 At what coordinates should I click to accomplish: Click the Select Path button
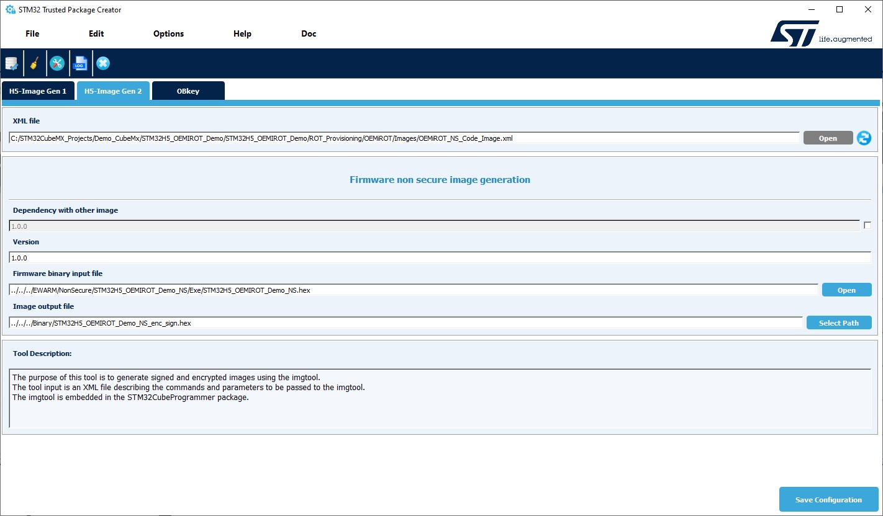click(x=839, y=323)
